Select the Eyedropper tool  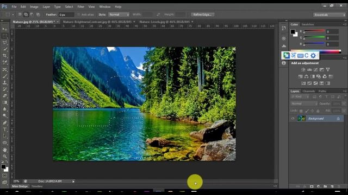(x=4, y=62)
